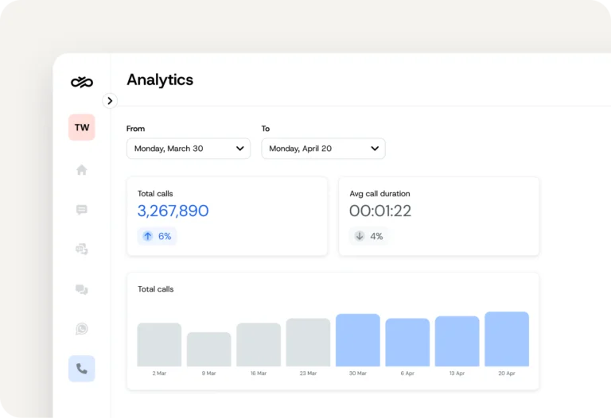
Task: Click the 4% decrease badge
Action: [368, 236]
